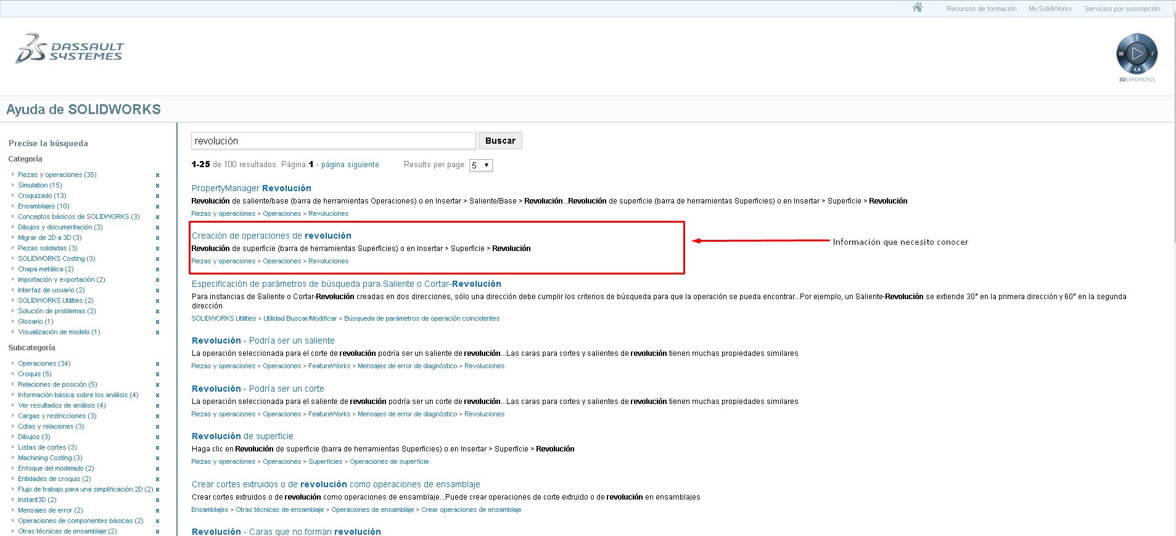
Task: Open Servicios por suscripción menu
Action: coord(1122,9)
